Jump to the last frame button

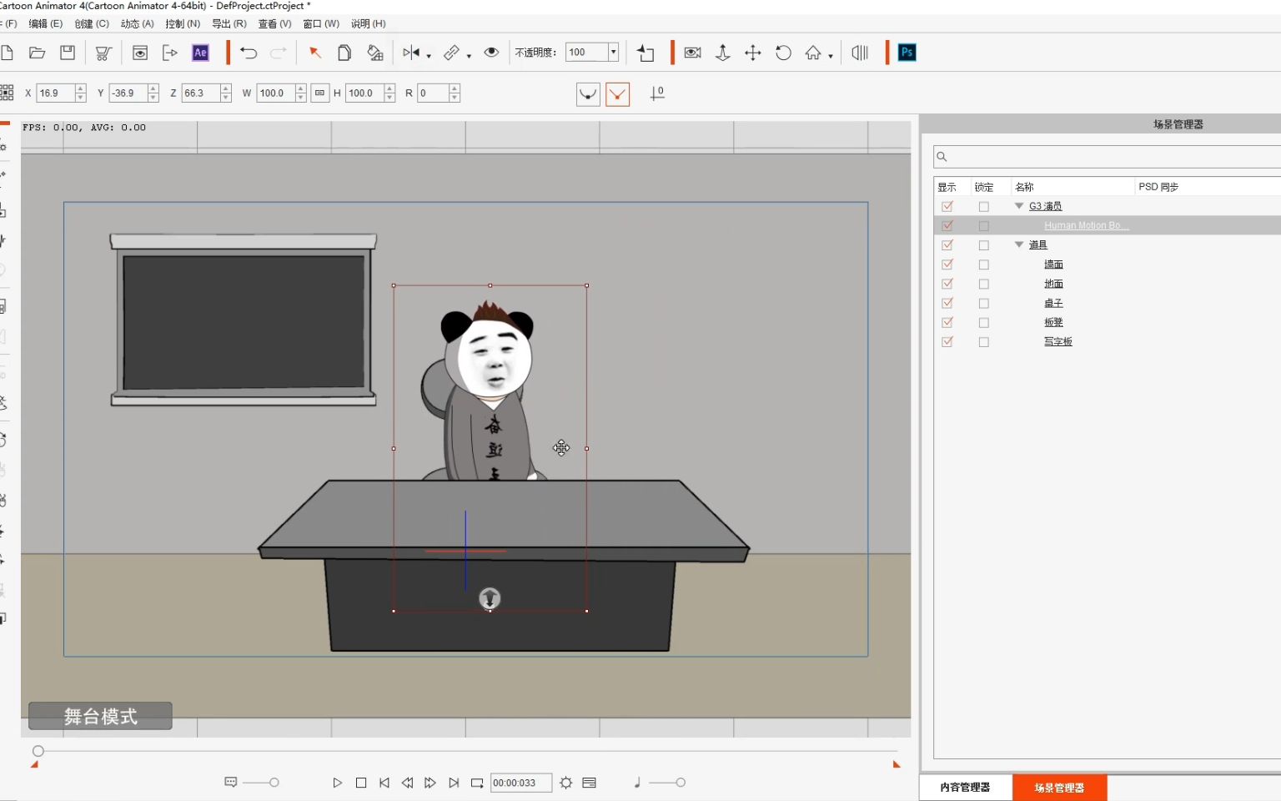[454, 783]
